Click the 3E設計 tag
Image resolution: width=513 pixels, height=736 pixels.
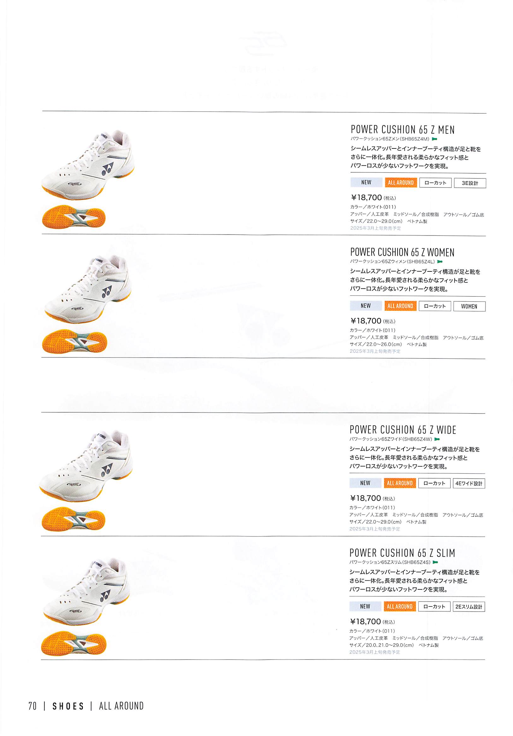(470, 183)
